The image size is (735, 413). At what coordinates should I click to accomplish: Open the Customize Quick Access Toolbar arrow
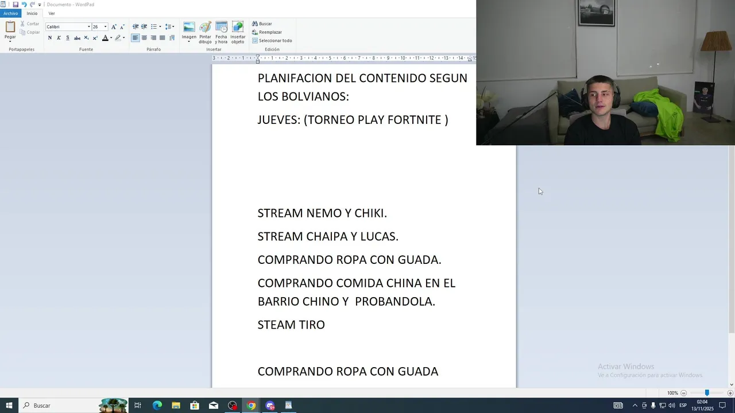click(40, 5)
